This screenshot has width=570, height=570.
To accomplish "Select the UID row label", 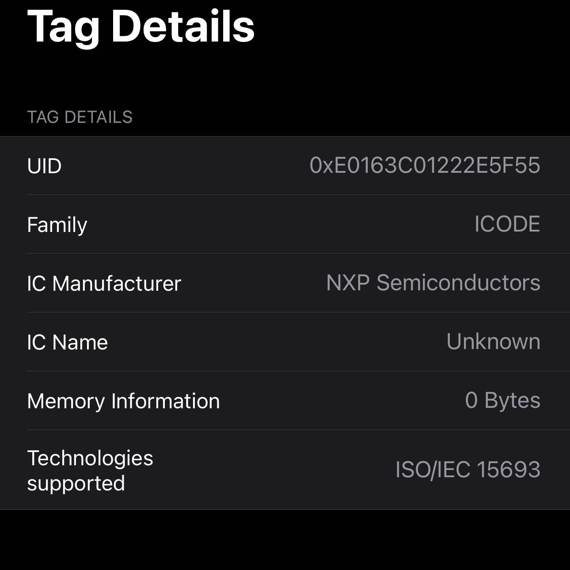I will (44, 166).
